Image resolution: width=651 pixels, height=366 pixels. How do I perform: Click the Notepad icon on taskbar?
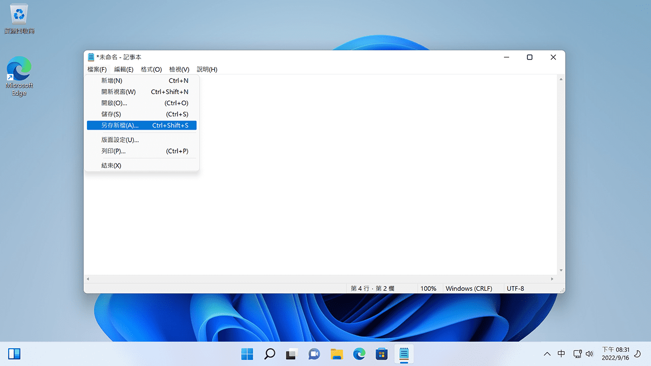404,354
